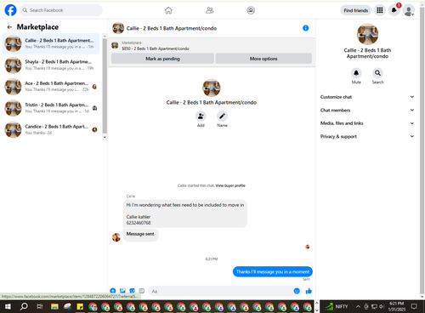Open the volume icon in system tray

pyautogui.click(x=382, y=306)
